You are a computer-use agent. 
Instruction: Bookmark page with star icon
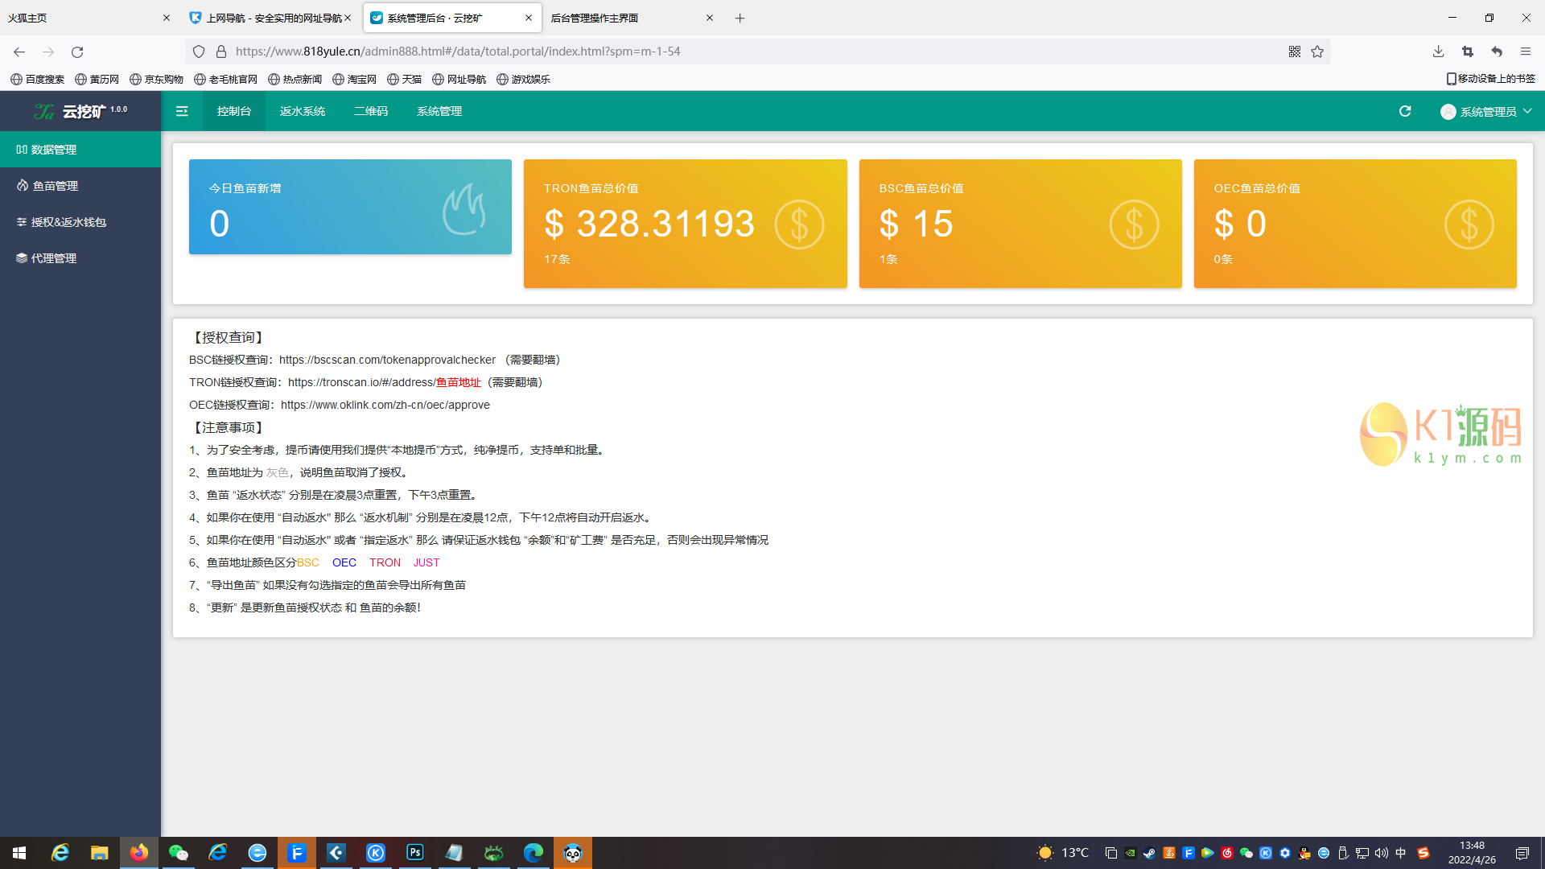click(1317, 51)
